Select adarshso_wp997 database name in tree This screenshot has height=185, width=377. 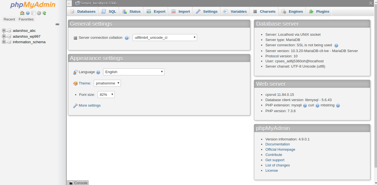(x=27, y=36)
